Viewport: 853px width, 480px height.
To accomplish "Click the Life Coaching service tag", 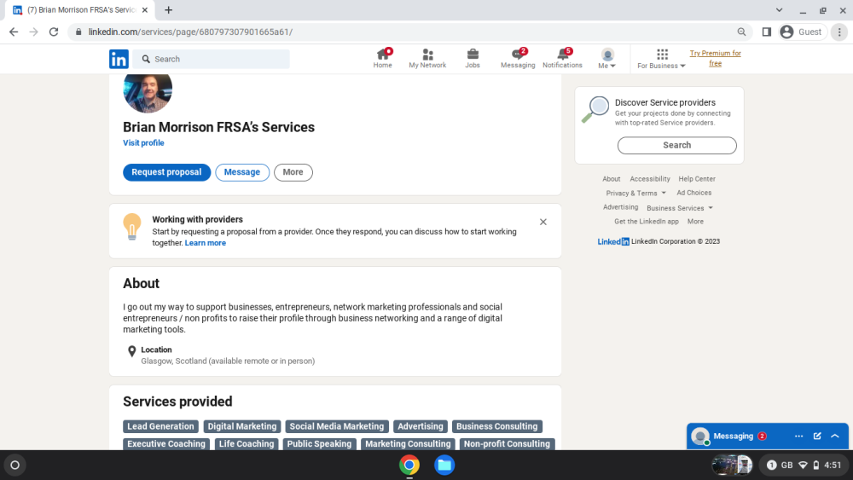I will (x=247, y=444).
